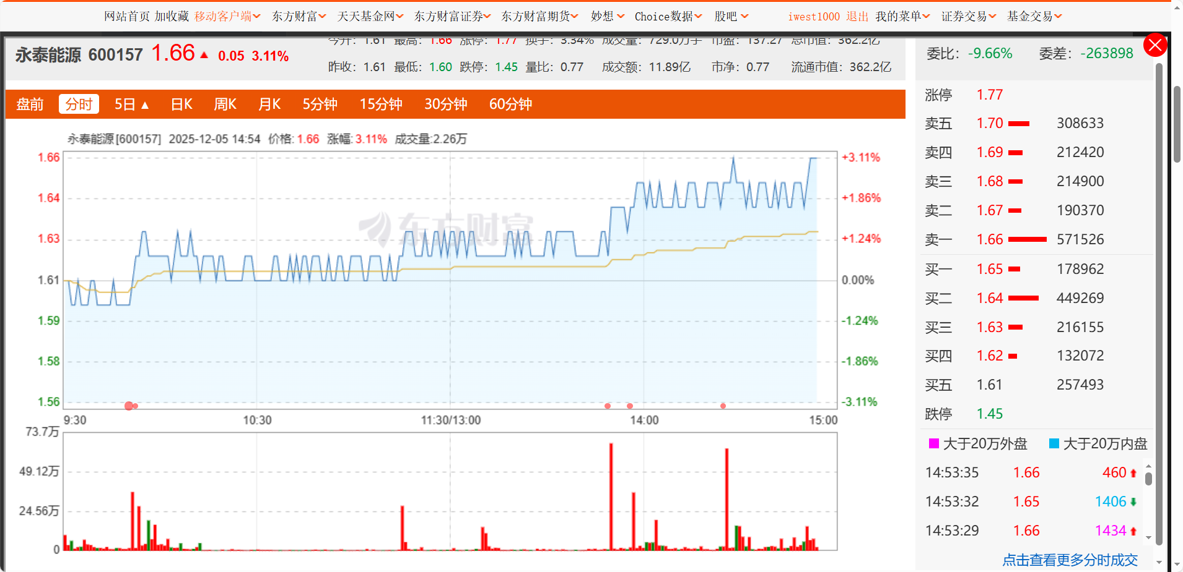The image size is (1183, 572).
Task: Expand the 移动客户端 menu
Action: 227,16
